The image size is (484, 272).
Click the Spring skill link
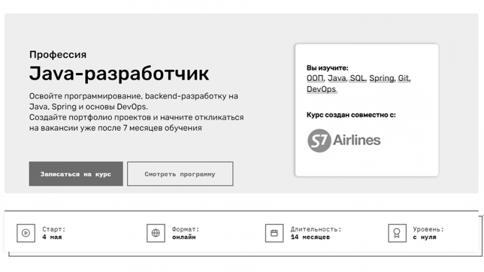tap(381, 79)
